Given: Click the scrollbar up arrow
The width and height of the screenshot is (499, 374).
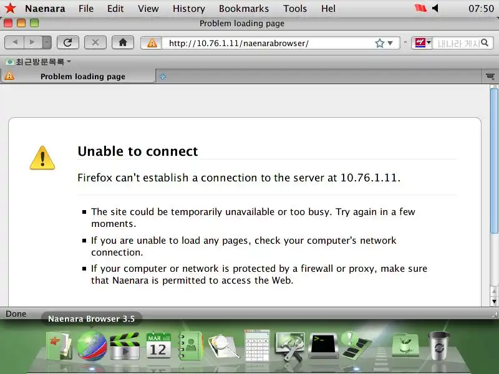Looking at the screenshot, I should [x=494, y=290].
